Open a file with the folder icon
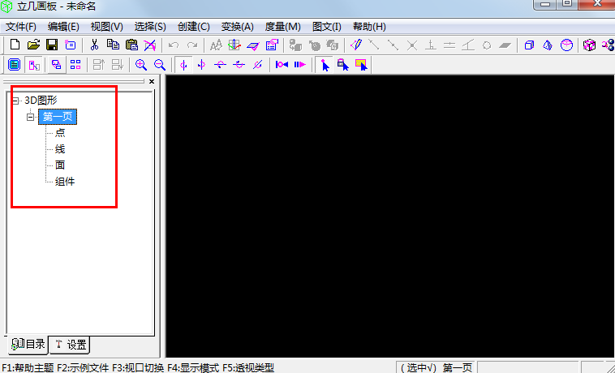Screen dimensions: 615x373 click(x=33, y=45)
